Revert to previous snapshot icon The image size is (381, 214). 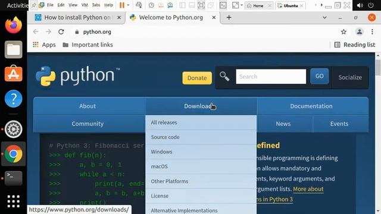coord(161,5)
